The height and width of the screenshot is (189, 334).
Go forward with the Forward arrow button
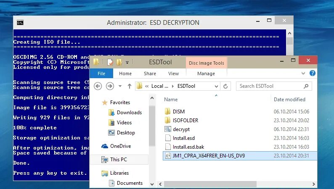pyautogui.click(x=110, y=86)
